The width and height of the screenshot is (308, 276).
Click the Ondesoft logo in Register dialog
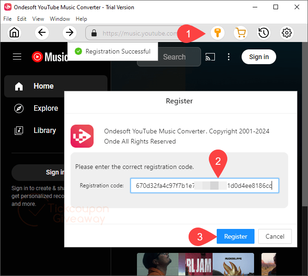point(82,136)
